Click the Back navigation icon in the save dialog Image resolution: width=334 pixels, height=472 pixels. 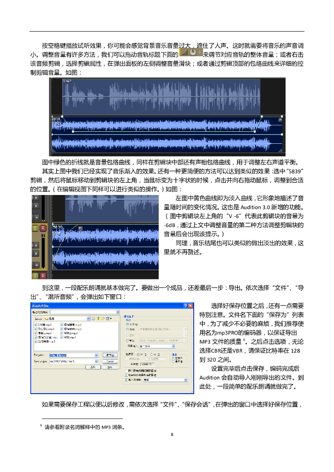coord(93,319)
